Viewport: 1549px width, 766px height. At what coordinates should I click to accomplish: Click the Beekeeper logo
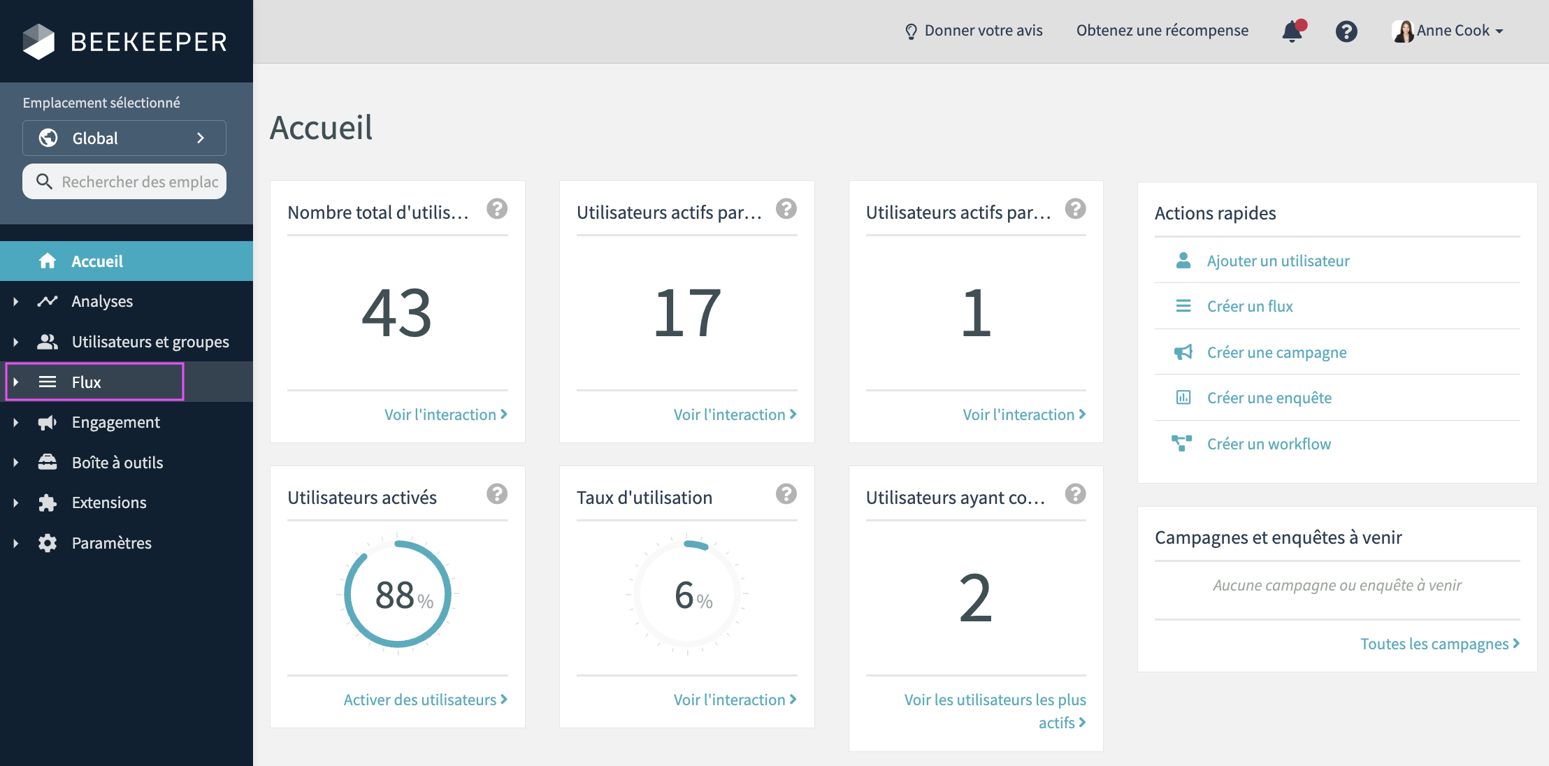[124, 42]
